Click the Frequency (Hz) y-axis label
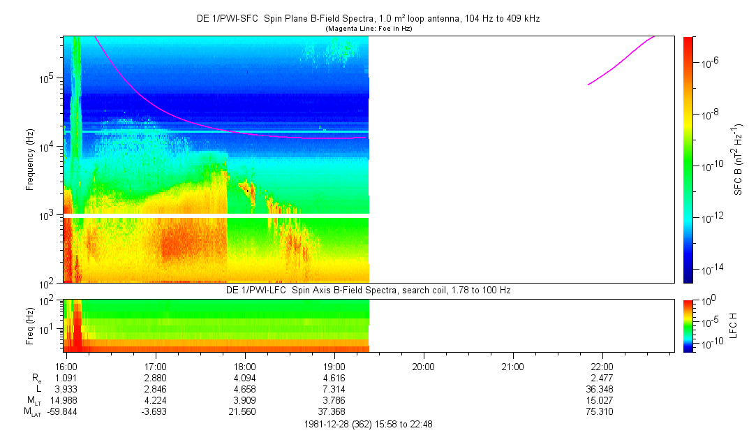This screenshot has height=433, width=756. (x=30, y=159)
